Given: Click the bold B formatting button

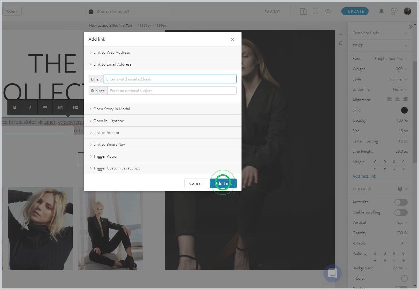Looking at the screenshot, I should (15, 107).
